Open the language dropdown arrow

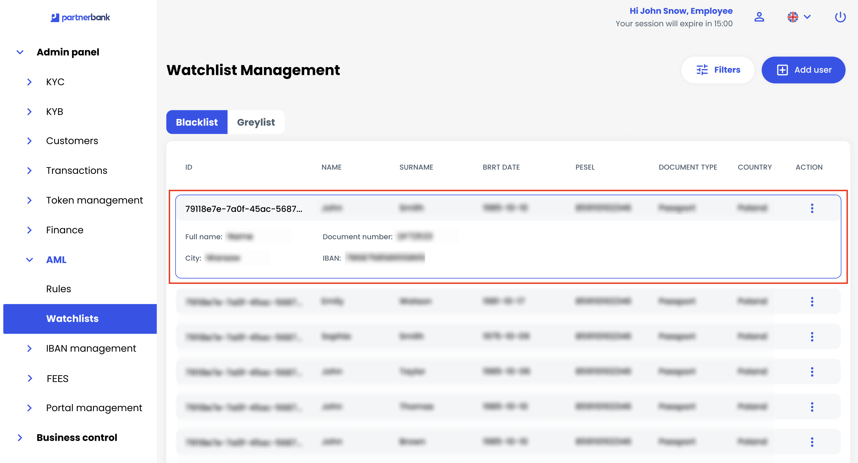(807, 17)
